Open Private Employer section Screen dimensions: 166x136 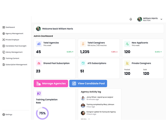pyautogui.click(x=11, y=40)
